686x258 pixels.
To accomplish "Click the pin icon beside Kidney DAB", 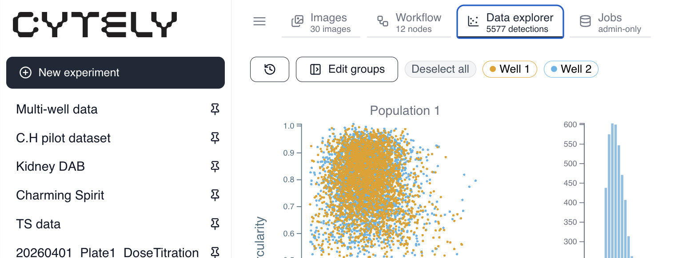I will [215, 167].
